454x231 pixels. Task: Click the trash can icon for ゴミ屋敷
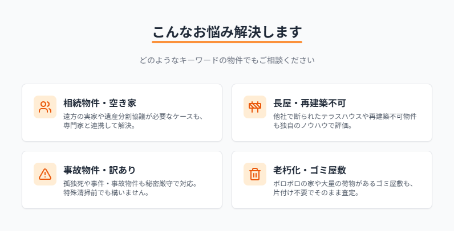(x=255, y=174)
